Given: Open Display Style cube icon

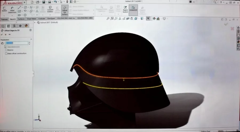Looking at the screenshot, I should click(x=142, y=18).
